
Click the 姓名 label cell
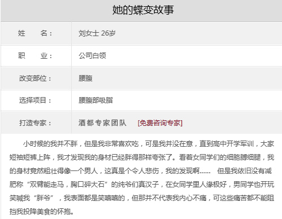pyautogui.click(x=36, y=33)
